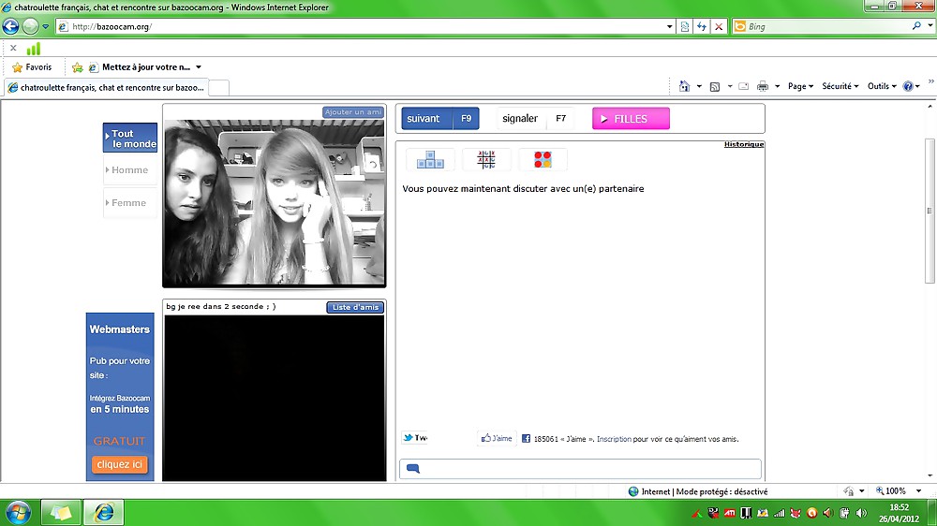The height and width of the screenshot is (526, 937).
Task: Click the pink FILLES button
Action: tap(631, 118)
